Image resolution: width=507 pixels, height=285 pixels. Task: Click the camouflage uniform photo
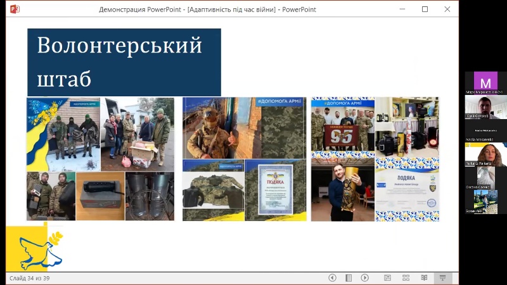pyautogui.click(x=214, y=191)
